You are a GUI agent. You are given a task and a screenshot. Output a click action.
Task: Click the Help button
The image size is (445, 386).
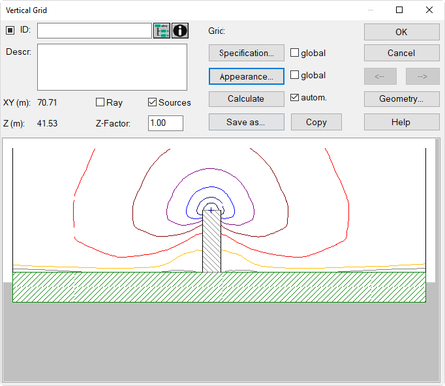tap(401, 122)
